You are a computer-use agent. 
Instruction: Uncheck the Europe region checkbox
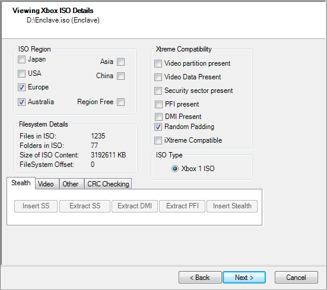coord(21,88)
